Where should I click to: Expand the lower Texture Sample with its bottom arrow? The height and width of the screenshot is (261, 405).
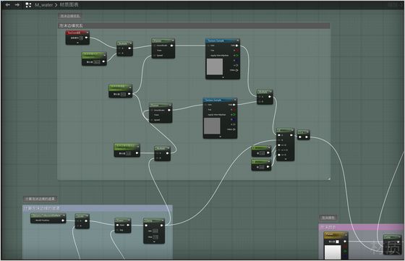click(220, 137)
